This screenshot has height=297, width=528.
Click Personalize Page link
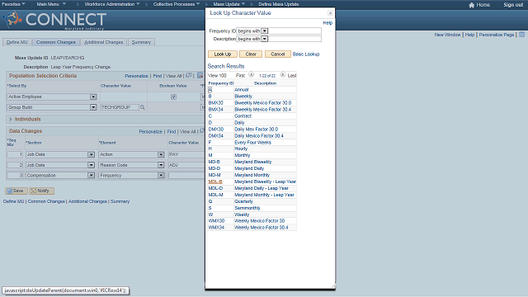497,35
